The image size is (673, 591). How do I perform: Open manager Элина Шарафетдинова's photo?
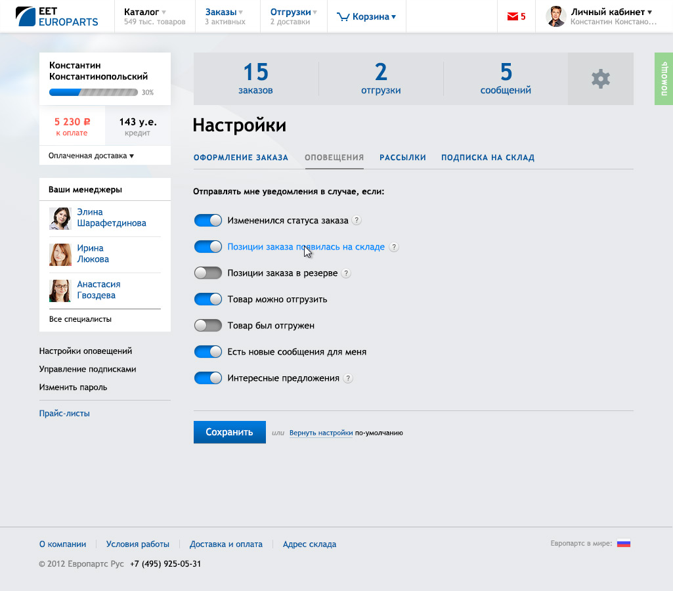pos(60,218)
